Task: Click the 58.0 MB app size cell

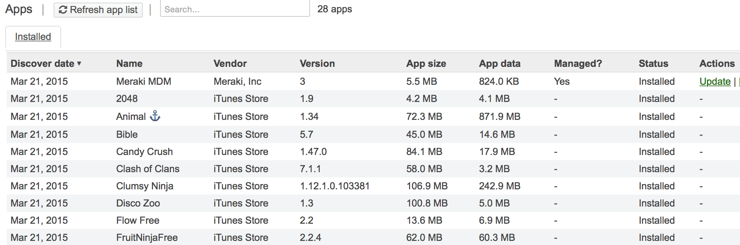Action: tap(424, 169)
